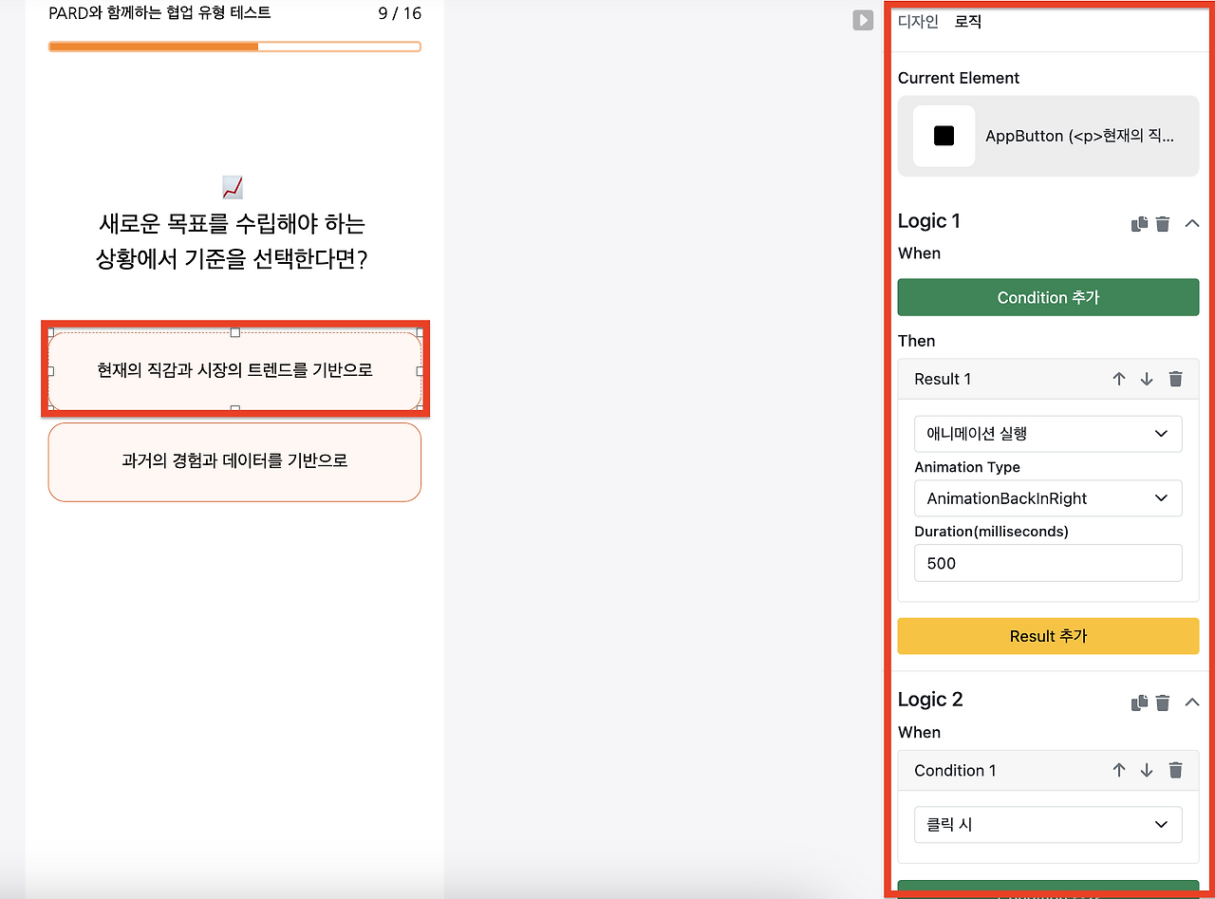Move Condition 1 up with the arrow icon
Image resolution: width=1215 pixels, height=899 pixels.
click(1119, 770)
